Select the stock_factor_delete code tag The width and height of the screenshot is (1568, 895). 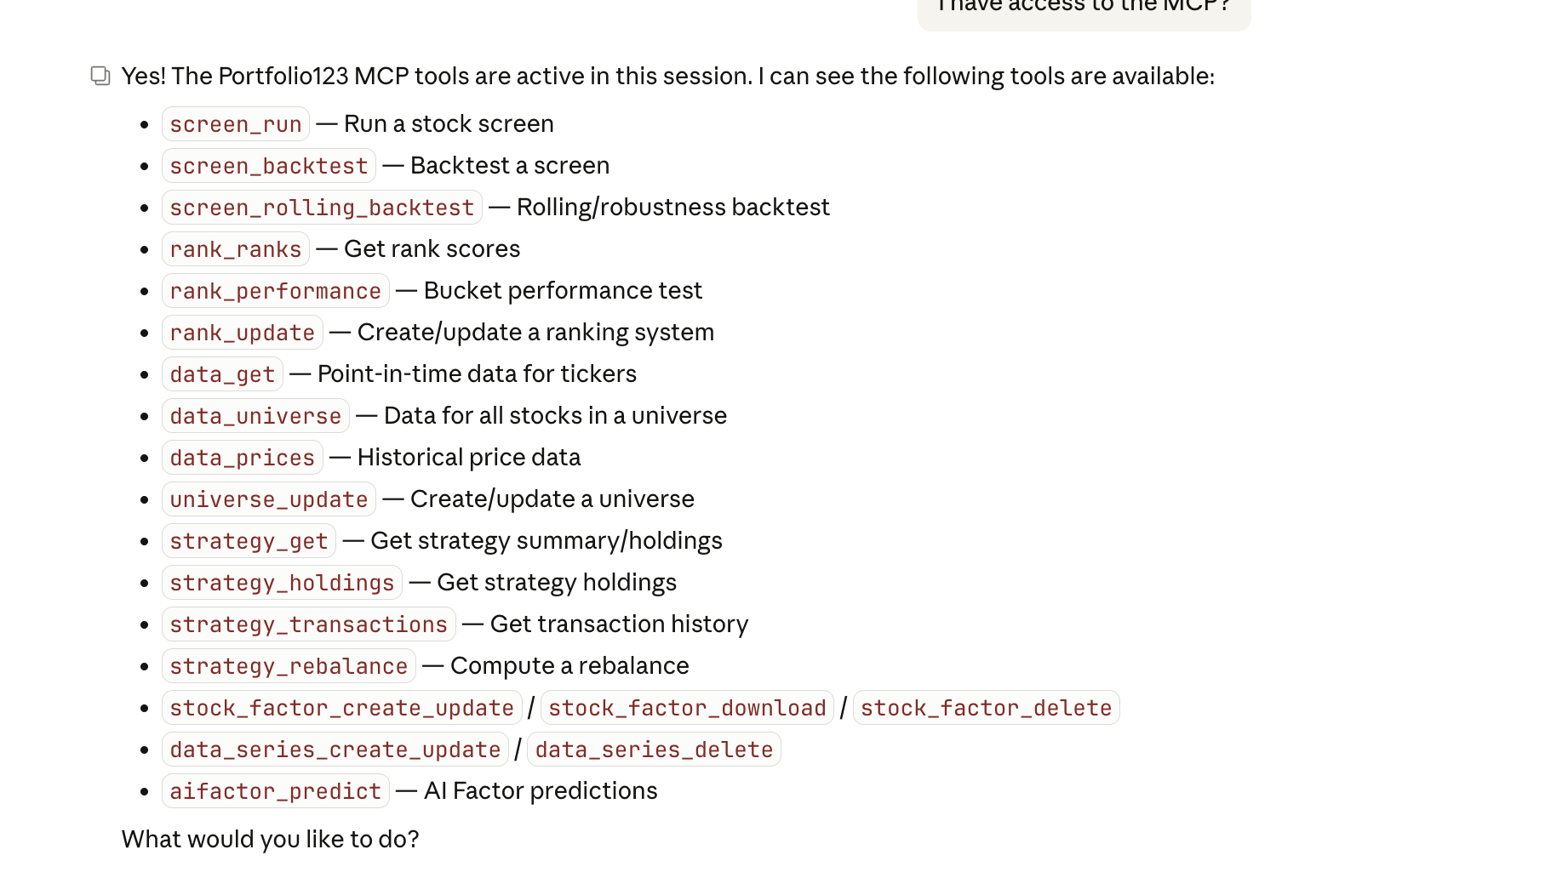[x=987, y=708]
